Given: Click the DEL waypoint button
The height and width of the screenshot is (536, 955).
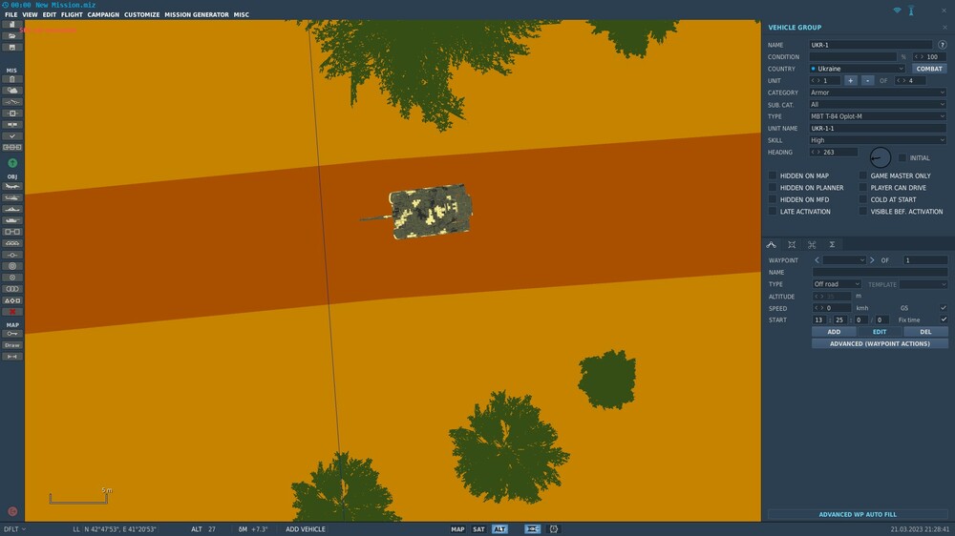Looking at the screenshot, I should pyautogui.click(x=925, y=332).
